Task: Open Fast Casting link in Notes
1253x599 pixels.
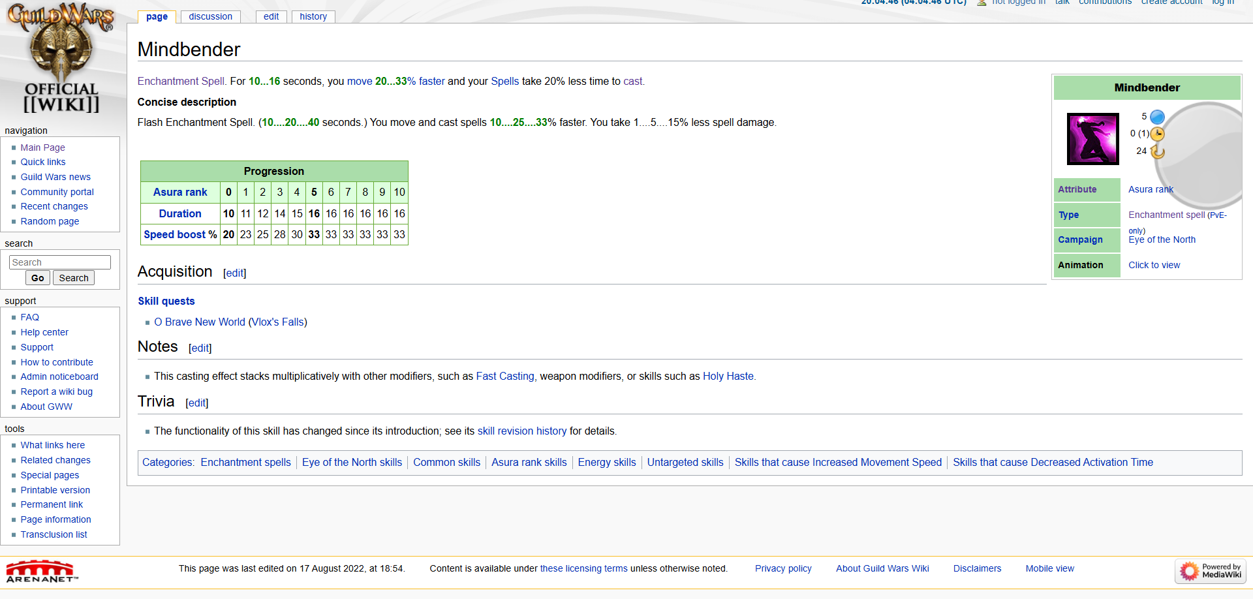Action: coord(505,376)
